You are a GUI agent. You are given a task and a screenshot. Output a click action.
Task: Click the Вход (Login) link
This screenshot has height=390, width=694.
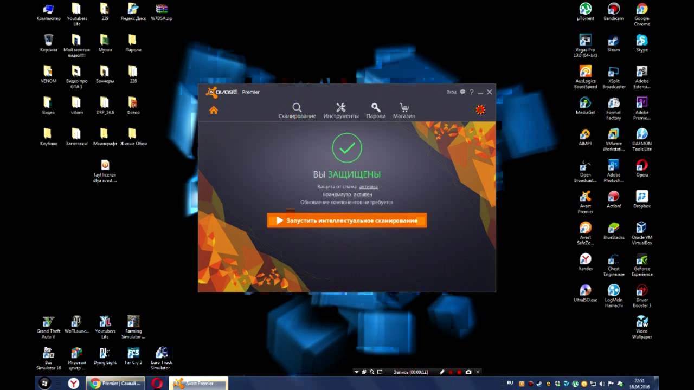(x=451, y=92)
